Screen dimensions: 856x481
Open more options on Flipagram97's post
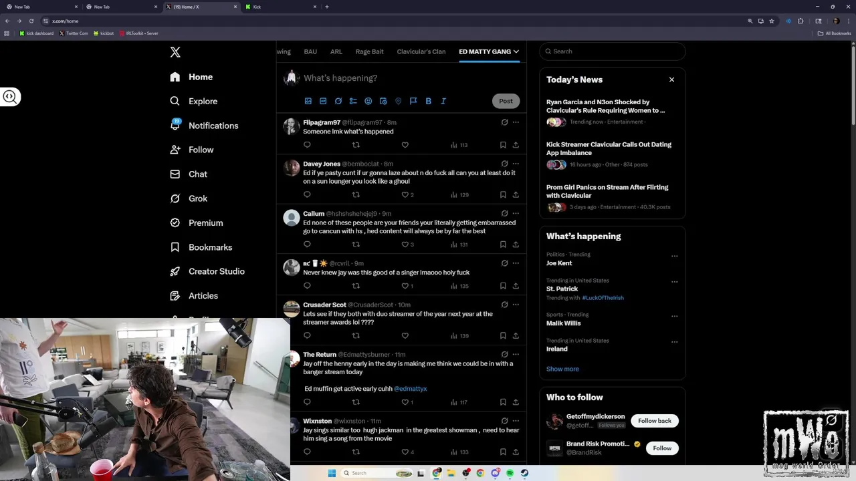click(x=516, y=122)
